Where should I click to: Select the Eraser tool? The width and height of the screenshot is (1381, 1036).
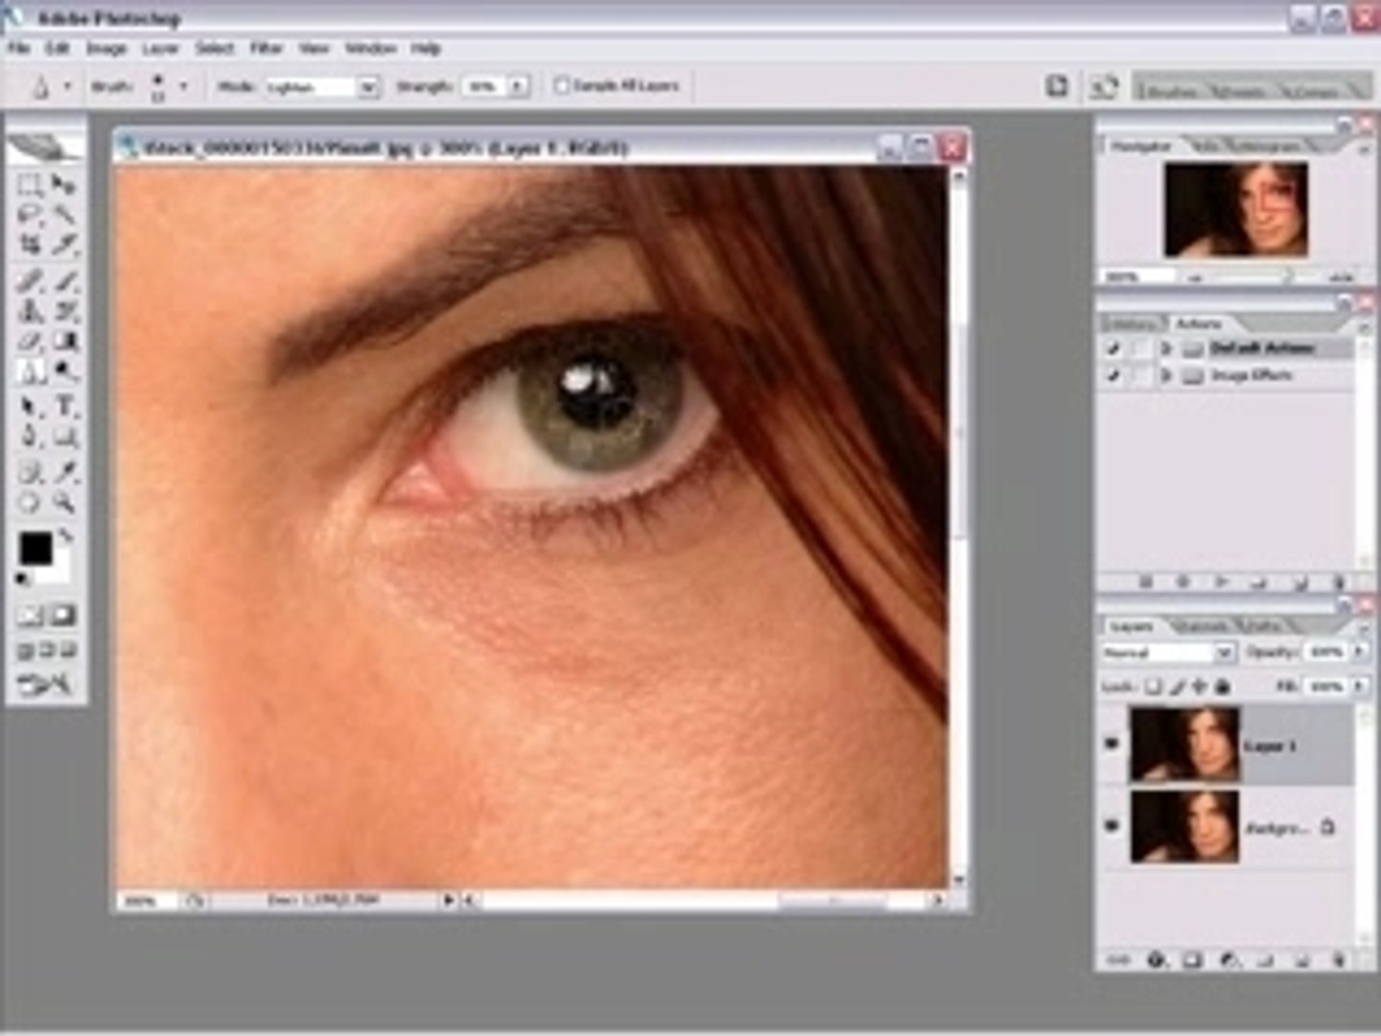(x=31, y=341)
